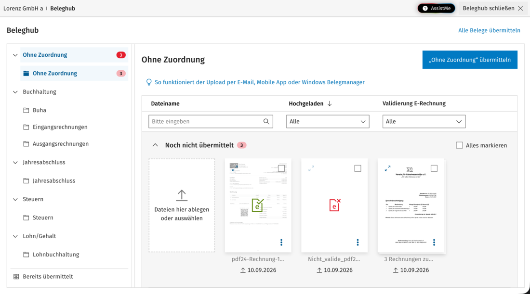Click the upload arrow icon in drop zone
Image resolution: width=530 pixels, height=294 pixels.
(182, 195)
